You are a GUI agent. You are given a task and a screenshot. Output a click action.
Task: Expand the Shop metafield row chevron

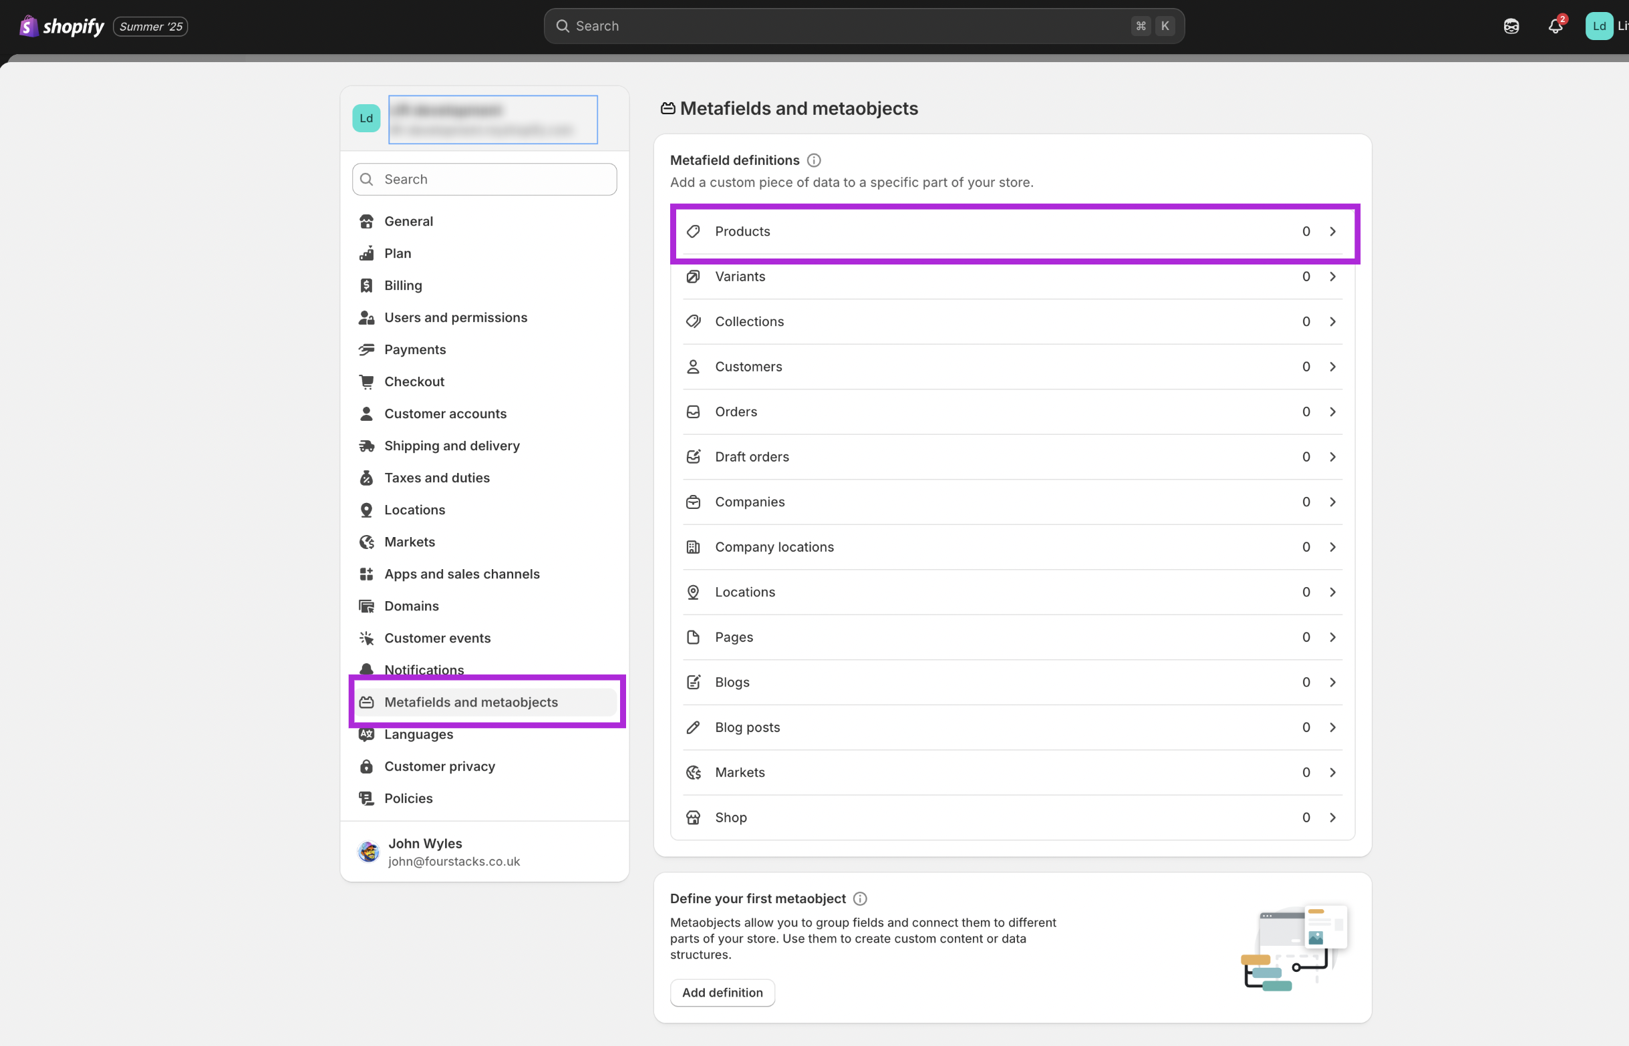pos(1332,818)
